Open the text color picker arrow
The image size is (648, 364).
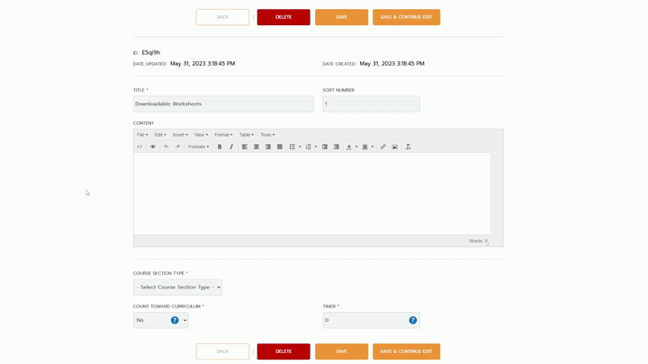click(x=356, y=146)
